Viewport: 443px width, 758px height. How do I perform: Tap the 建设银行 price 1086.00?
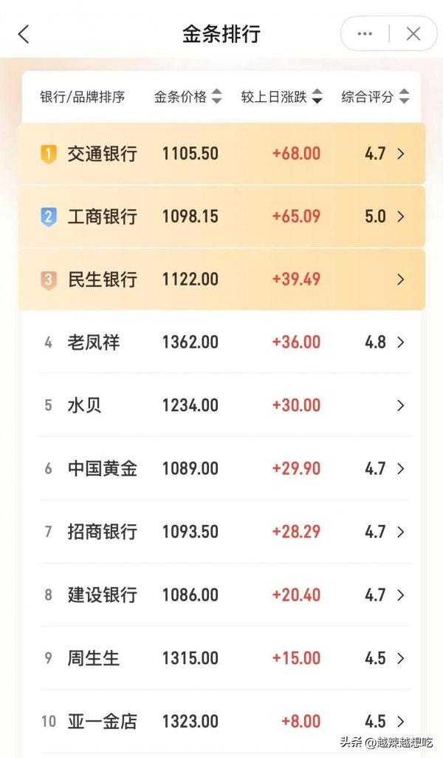190,595
